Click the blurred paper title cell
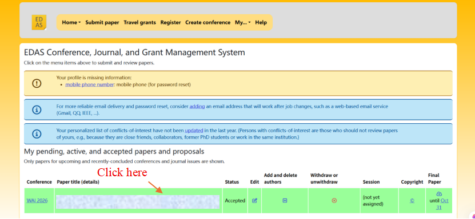The width and height of the screenshot is (475, 219). 138,201
